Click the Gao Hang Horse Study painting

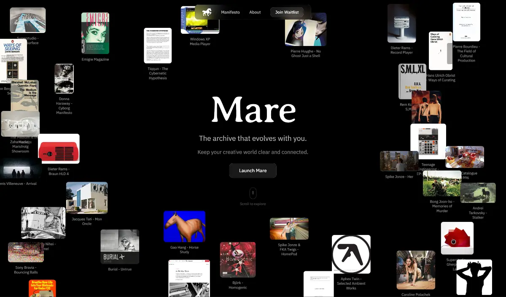point(184,226)
